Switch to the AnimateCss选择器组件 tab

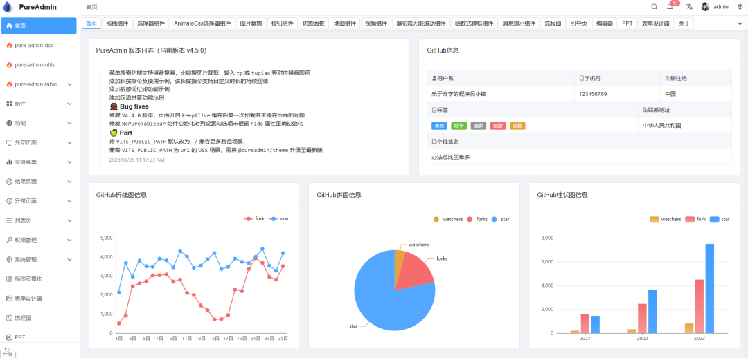(202, 23)
